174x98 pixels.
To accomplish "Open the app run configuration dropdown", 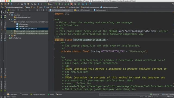I will coord(51,4).
